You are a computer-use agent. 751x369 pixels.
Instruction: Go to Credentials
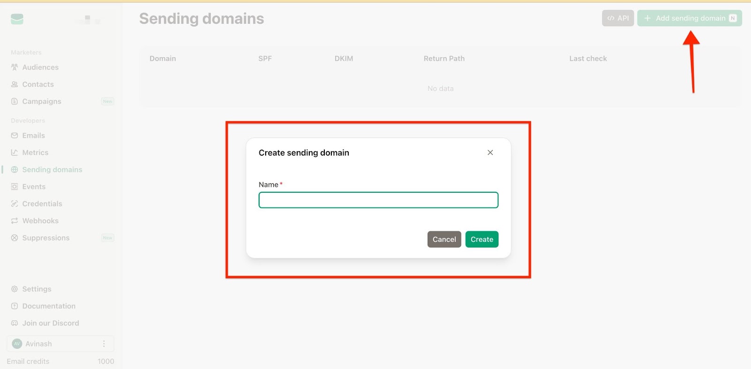click(42, 203)
